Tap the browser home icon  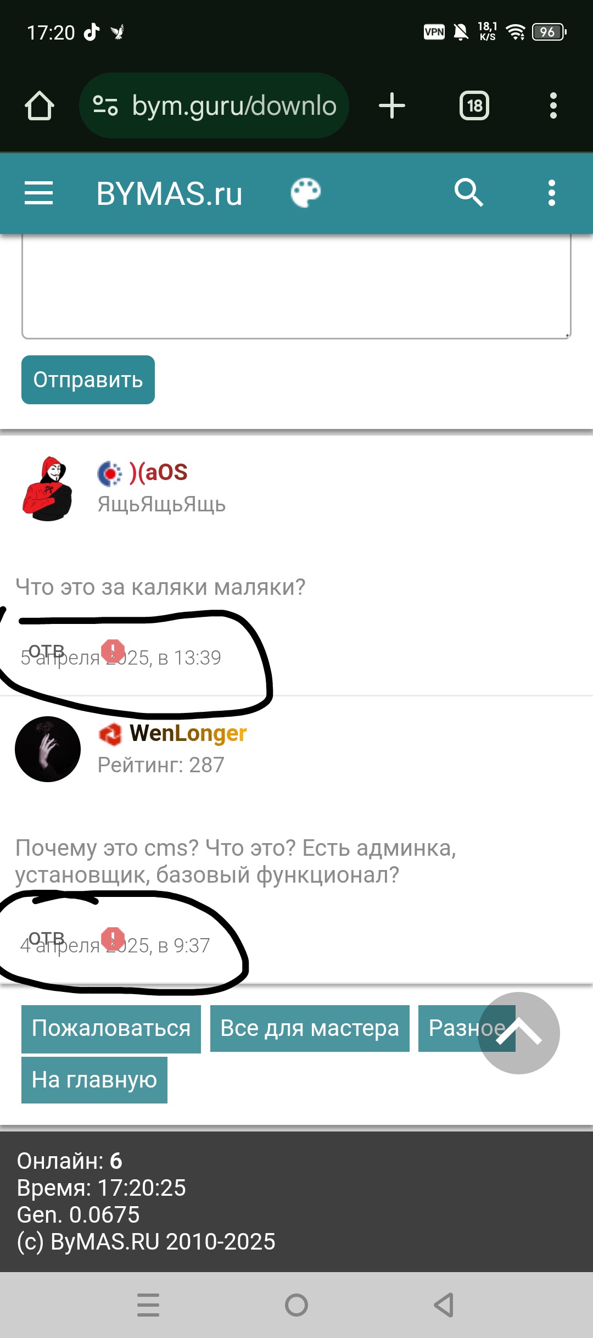point(40,105)
